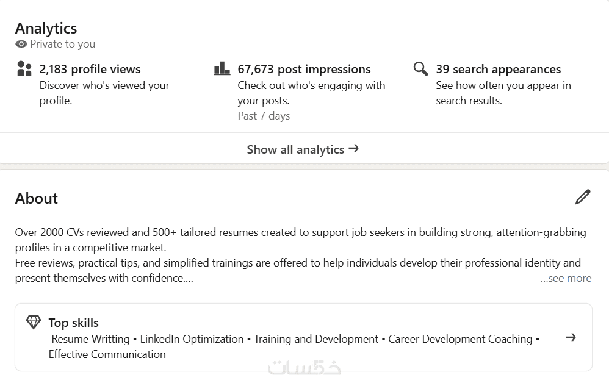Open the 2,183 profile views link
609x383 pixels.
click(90, 69)
